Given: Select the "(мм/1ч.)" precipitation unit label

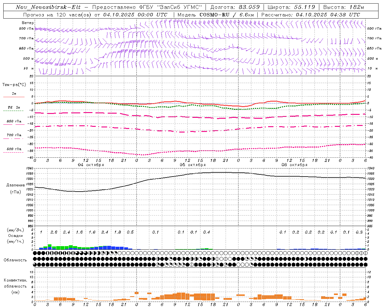Looking at the screenshot, I should point(16,241).
